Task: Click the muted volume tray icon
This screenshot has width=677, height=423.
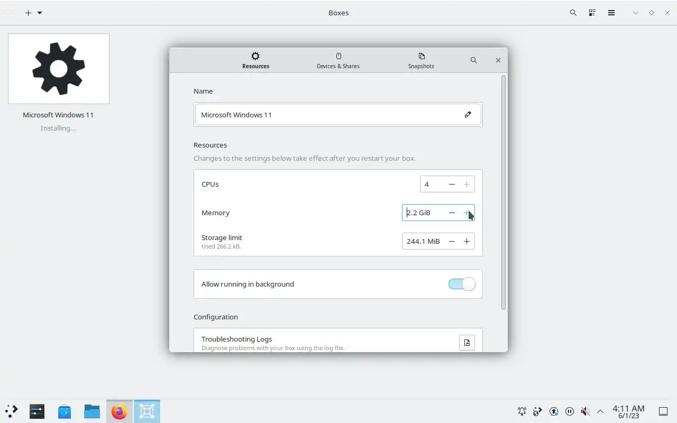Action: (585, 411)
